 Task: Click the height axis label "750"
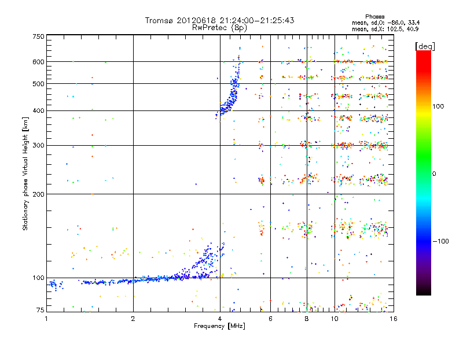tap(38, 36)
